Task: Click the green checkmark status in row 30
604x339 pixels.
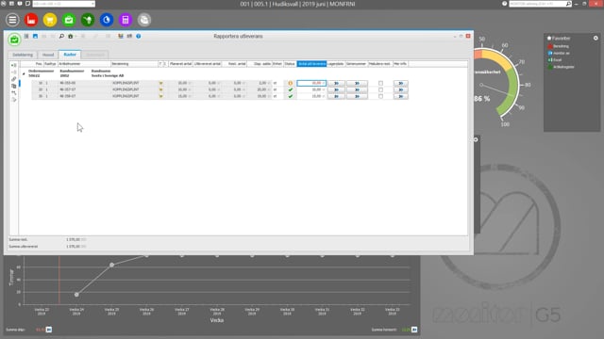Action: pyautogui.click(x=290, y=96)
